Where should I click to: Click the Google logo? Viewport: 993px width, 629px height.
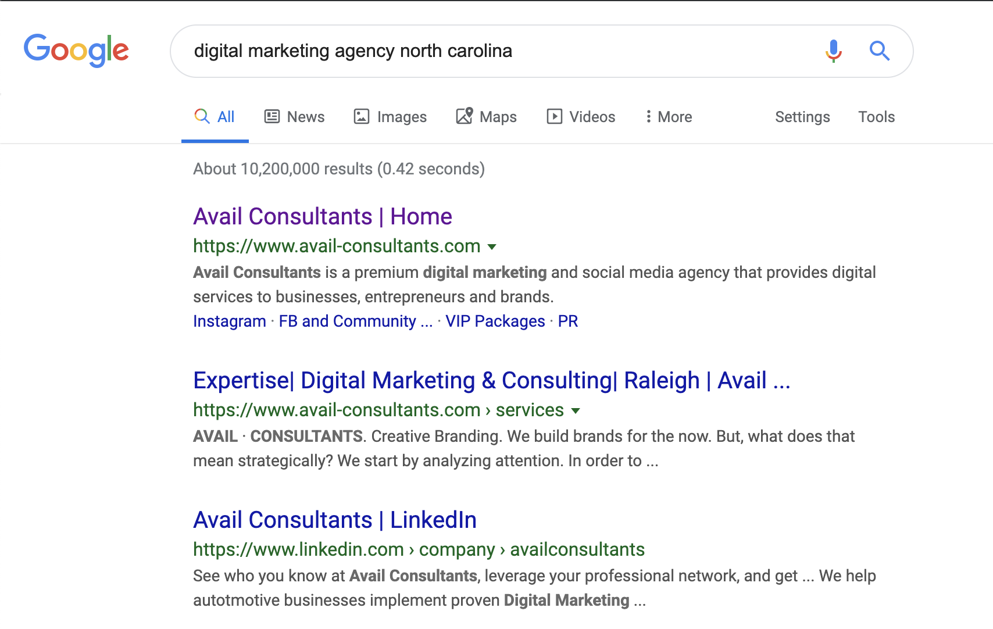click(76, 50)
